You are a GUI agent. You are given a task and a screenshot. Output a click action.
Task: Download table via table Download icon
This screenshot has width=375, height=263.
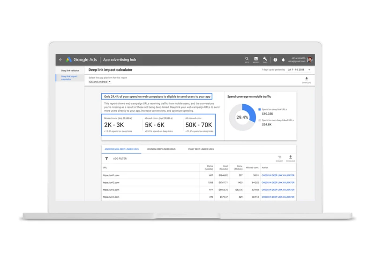tap(291, 158)
